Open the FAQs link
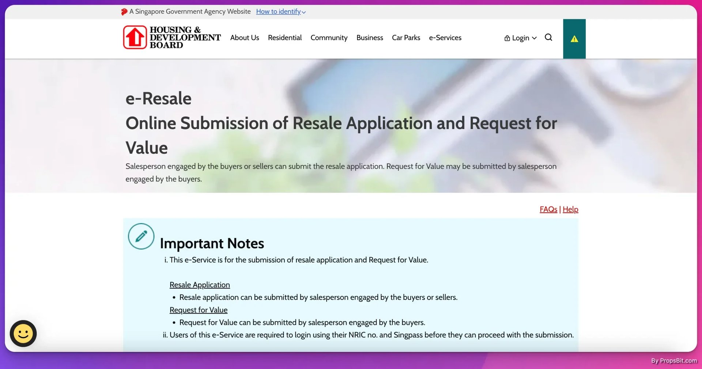The width and height of the screenshot is (702, 369). [548, 209]
